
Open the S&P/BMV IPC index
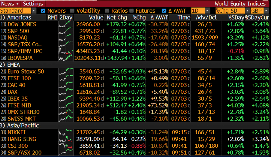(25, 51)
